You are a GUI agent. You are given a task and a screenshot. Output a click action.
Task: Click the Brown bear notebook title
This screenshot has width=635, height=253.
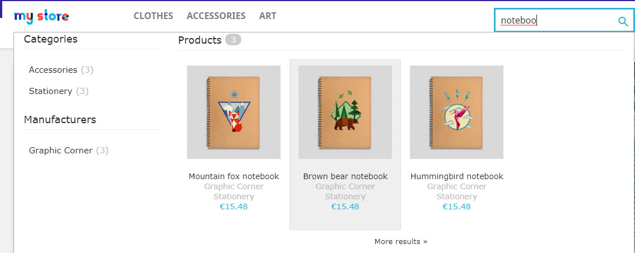point(345,176)
